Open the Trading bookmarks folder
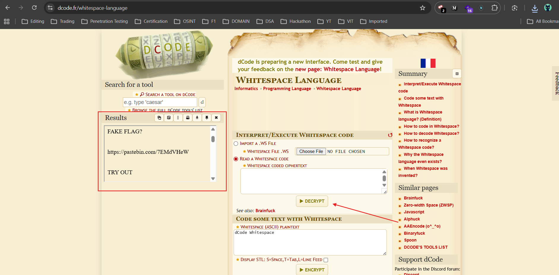559x275 pixels. tap(63, 21)
